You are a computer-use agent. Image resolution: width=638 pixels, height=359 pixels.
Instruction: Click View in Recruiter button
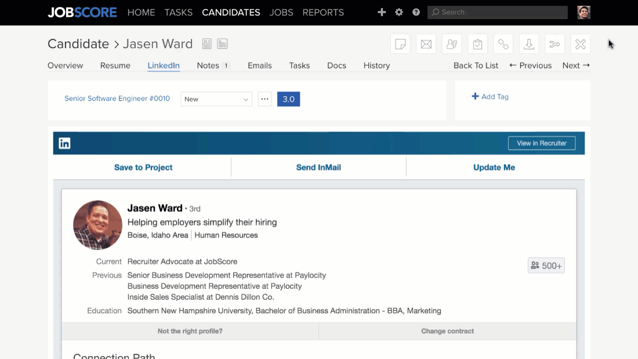pos(542,143)
